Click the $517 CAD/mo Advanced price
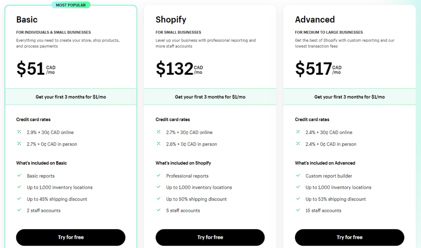 click(x=318, y=69)
